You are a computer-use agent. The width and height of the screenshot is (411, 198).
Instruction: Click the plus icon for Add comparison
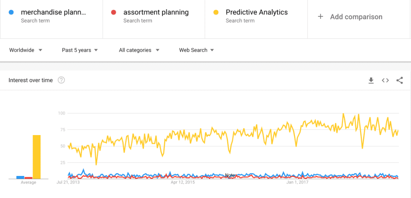[320, 17]
